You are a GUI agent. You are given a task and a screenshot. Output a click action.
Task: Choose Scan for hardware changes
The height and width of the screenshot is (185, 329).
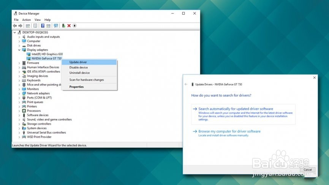89,80
